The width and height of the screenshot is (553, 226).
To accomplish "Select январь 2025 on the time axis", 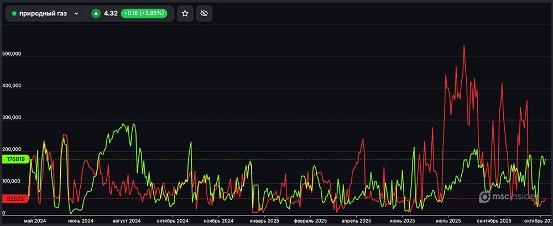I will tap(264, 220).
